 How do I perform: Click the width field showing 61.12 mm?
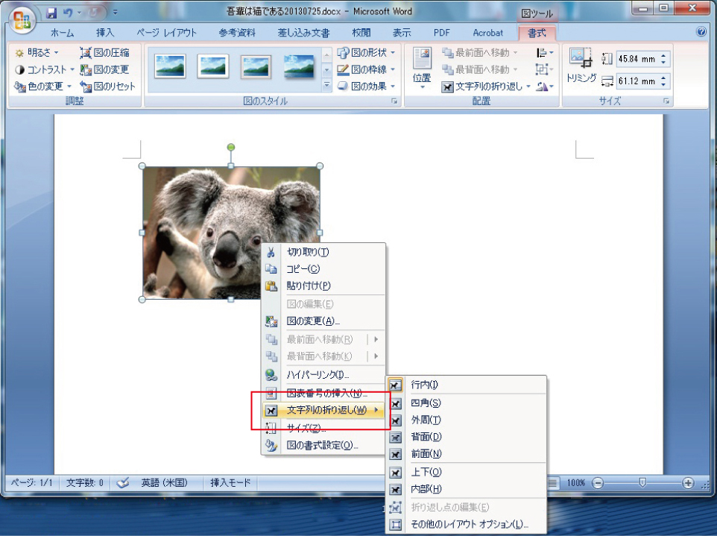(637, 81)
